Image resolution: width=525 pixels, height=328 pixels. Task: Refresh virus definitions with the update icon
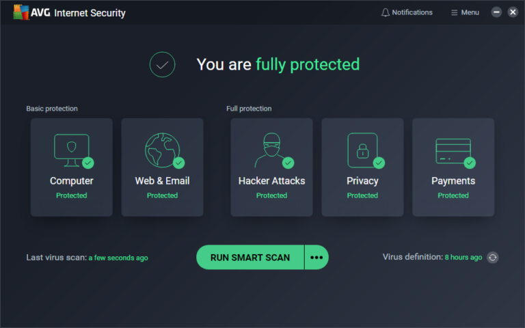click(x=493, y=258)
